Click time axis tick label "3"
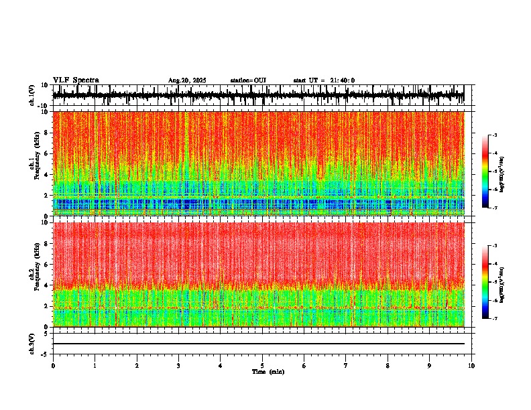Image resolution: width=531 pixels, height=410 pixels. pyautogui.click(x=178, y=366)
